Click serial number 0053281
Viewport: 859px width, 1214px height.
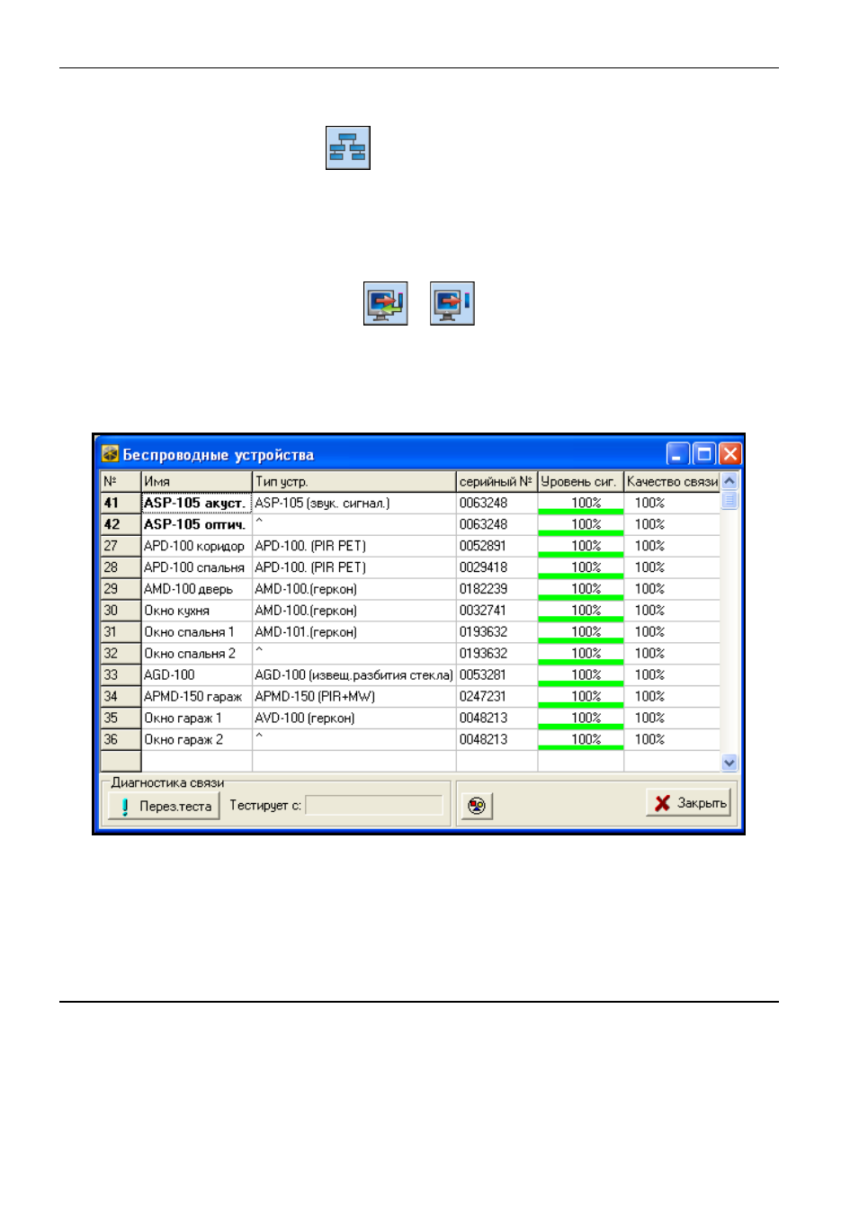click(x=497, y=675)
